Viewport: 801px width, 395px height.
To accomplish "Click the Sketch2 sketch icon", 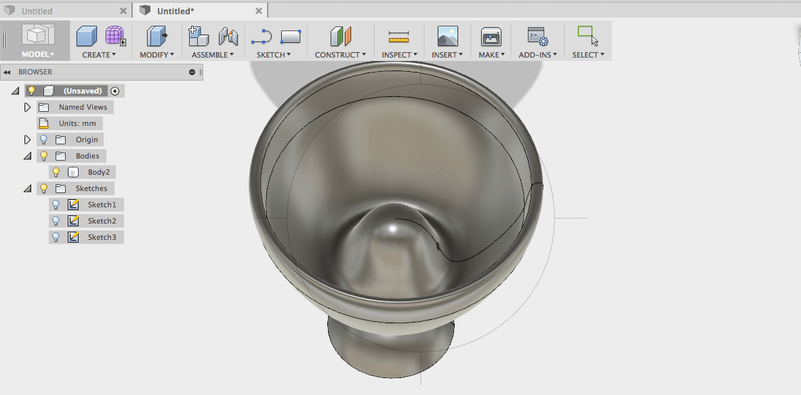I will point(73,222).
